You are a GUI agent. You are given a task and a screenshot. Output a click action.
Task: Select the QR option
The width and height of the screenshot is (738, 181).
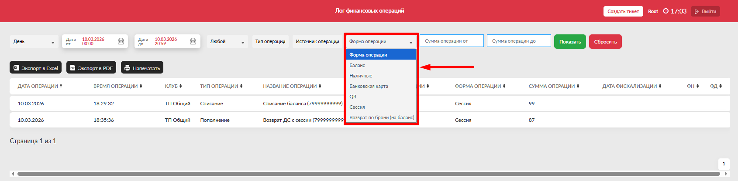pos(353,97)
